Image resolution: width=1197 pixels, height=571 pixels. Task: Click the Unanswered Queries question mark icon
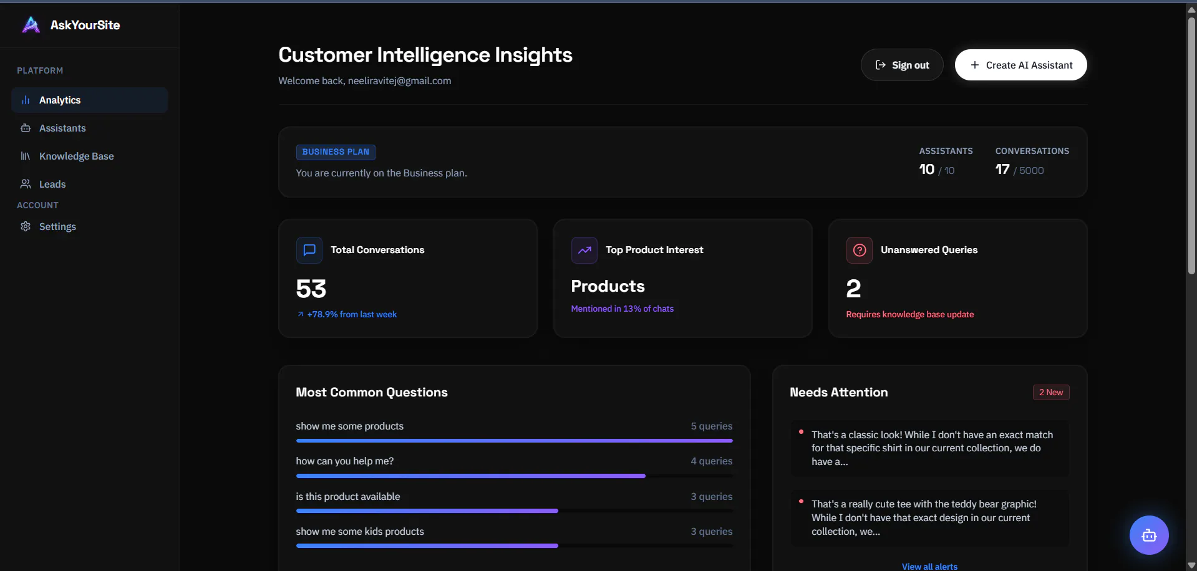point(860,250)
